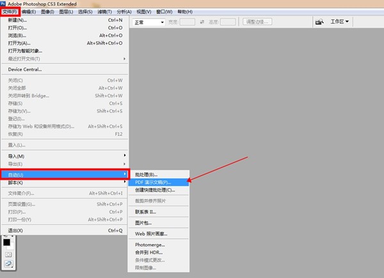The image size is (384, 278).
Task: Choose 打印(P)... menu entry
Action: 65,212
